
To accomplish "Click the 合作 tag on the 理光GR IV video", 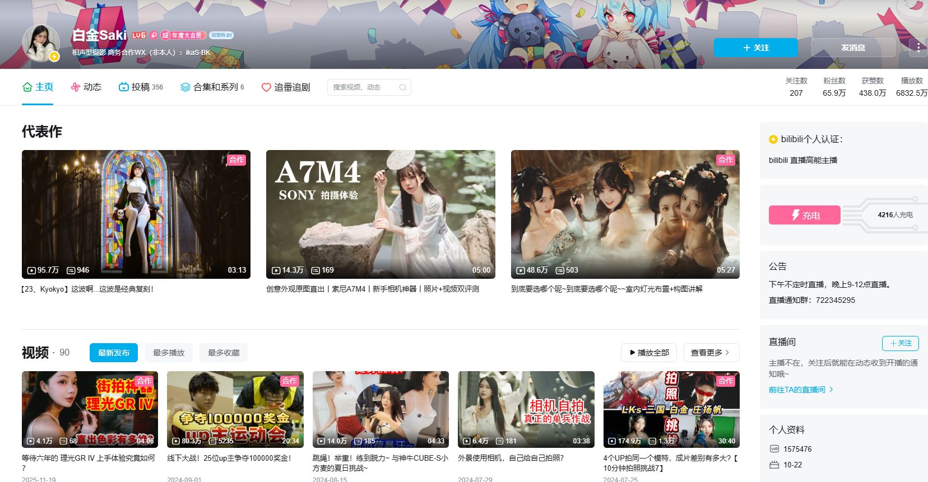I will (144, 381).
